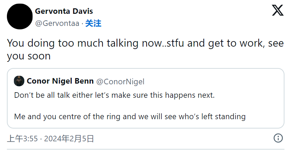Click the 上午3:55 timestamp

tap(22, 139)
